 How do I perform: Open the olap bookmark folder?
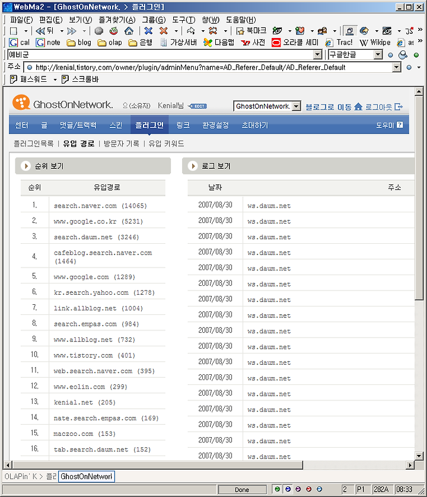(110, 43)
